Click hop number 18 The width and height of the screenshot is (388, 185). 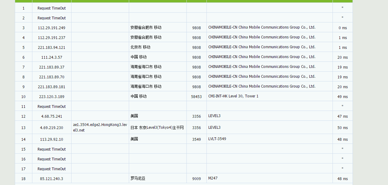[x=23, y=179]
